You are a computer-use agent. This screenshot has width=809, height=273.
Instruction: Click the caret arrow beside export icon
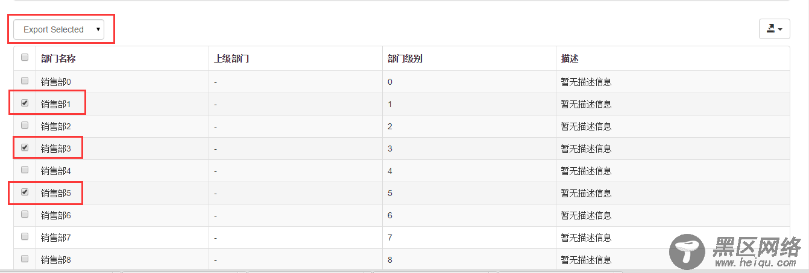pyautogui.click(x=781, y=29)
